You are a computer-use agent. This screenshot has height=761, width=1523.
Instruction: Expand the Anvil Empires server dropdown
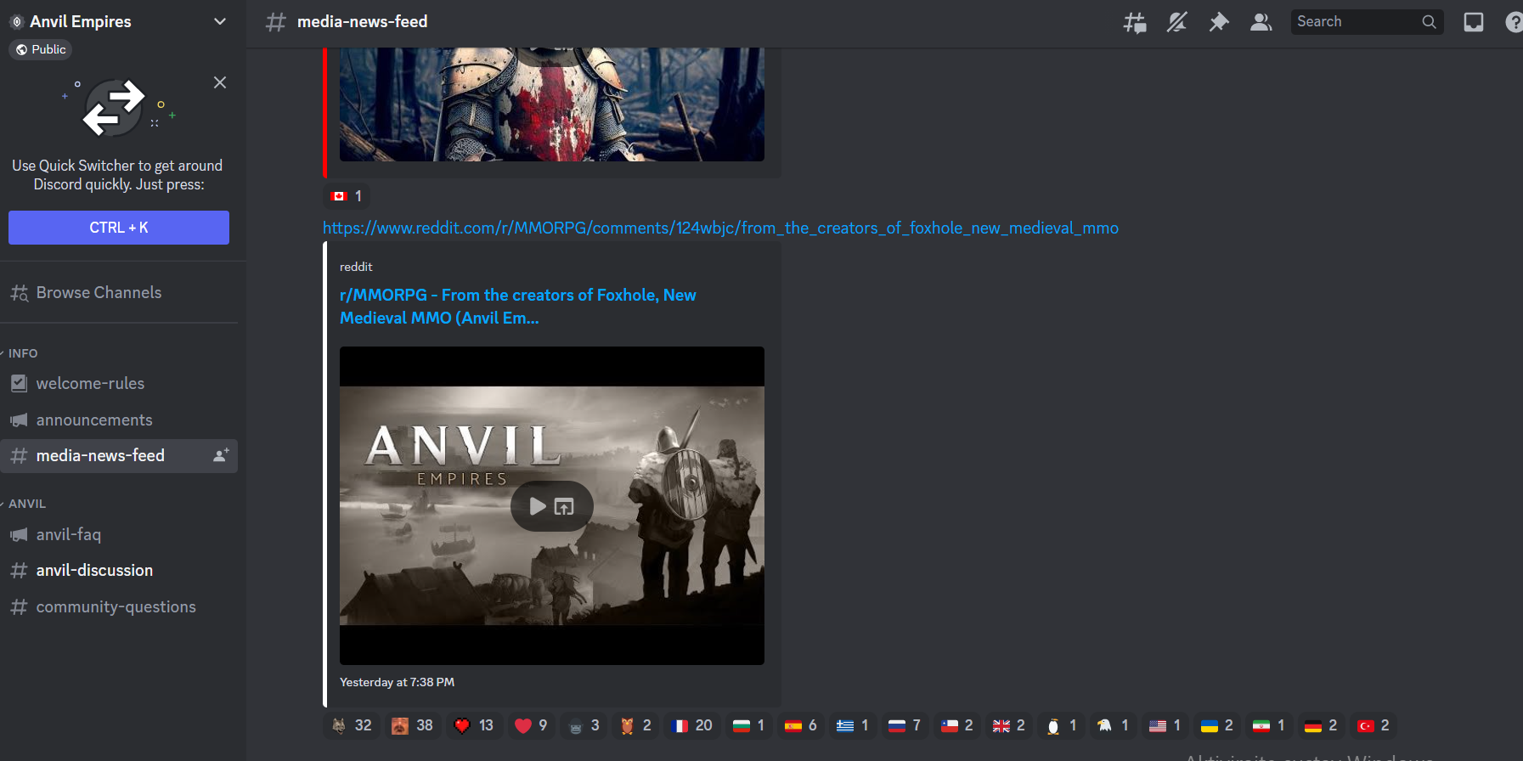220,21
